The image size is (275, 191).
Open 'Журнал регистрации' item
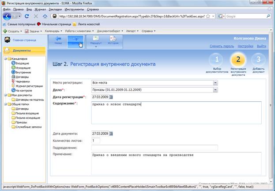pyautogui.click(x=27, y=86)
